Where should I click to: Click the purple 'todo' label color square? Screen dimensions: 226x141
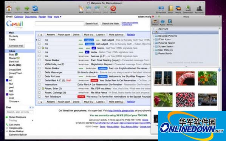[x=7, y=94]
